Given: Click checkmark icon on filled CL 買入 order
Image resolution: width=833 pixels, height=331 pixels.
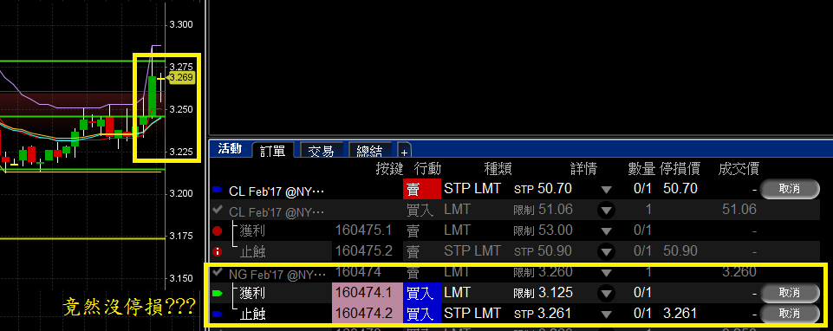Looking at the screenshot, I should point(217,210).
